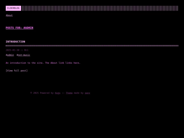The height and width of the screenshot is (138, 184).
Task: Open the panr author link
Action: pyautogui.click(x=88, y=93)
